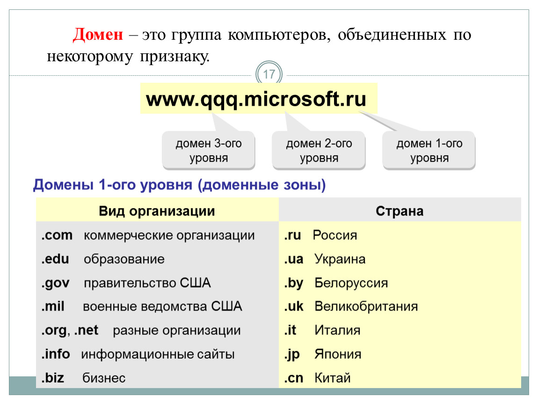Click "коммерческие организации" text
This screenshot has height=404, width=538.
[x=169, y=235]
